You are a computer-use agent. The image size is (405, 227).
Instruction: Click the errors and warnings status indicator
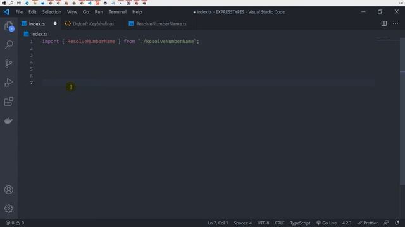pyautogui.click(x=15, y=223)
